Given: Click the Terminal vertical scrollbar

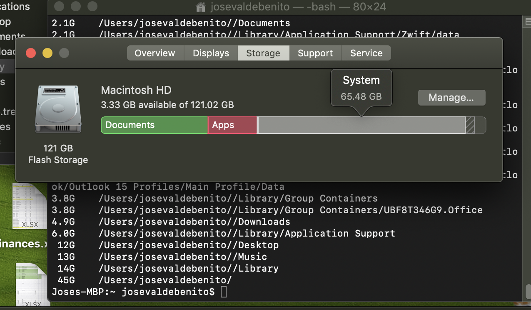Looking at the screenshot, I should tap(528, 158).
